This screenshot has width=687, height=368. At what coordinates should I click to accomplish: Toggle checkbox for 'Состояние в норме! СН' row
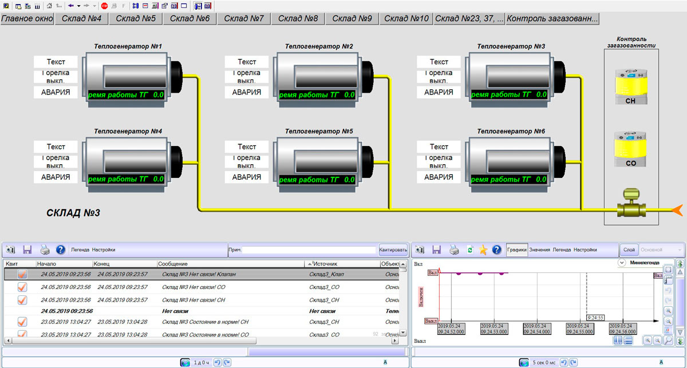click(x=22, y=322)
